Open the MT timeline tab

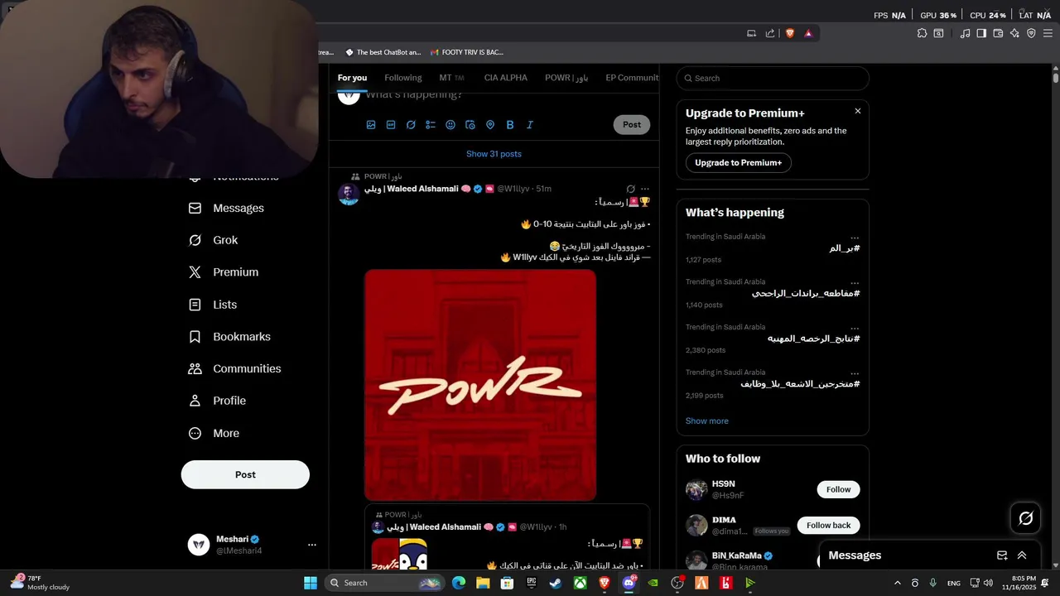pos(451,78)
